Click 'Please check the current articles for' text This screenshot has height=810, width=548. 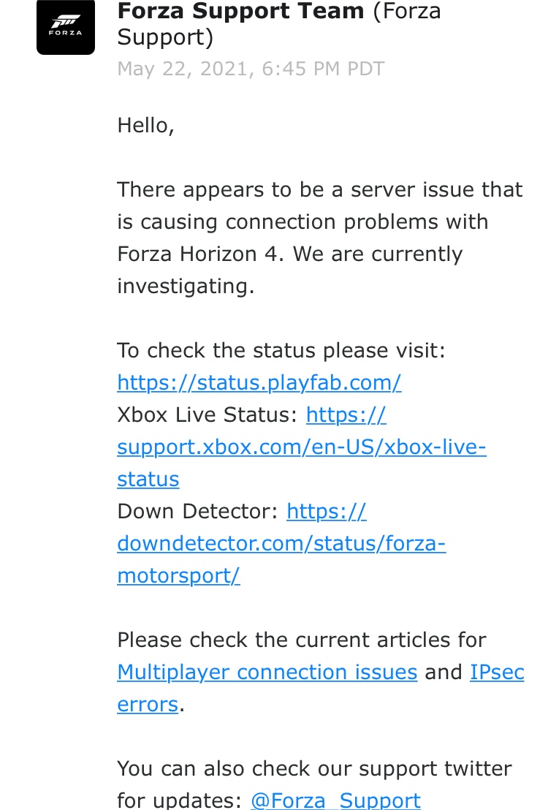tap(302, 640)
